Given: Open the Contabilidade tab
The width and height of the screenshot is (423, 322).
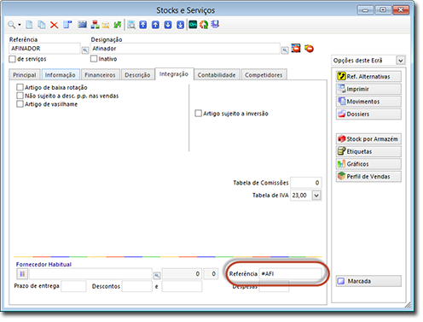Looking at the screenshot, I should click(217, 75).
